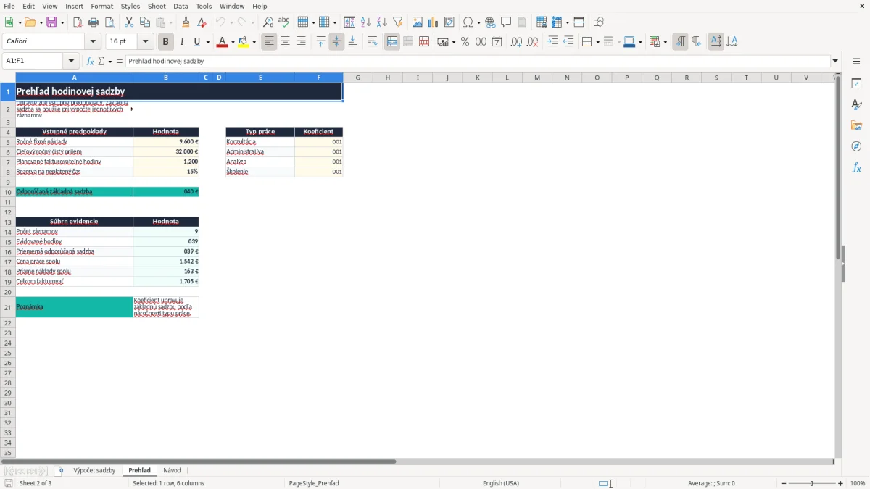This screenshot has height=489, width=870.
Task: Apply the yellow background color swatch
Action: tap(243, 42)
